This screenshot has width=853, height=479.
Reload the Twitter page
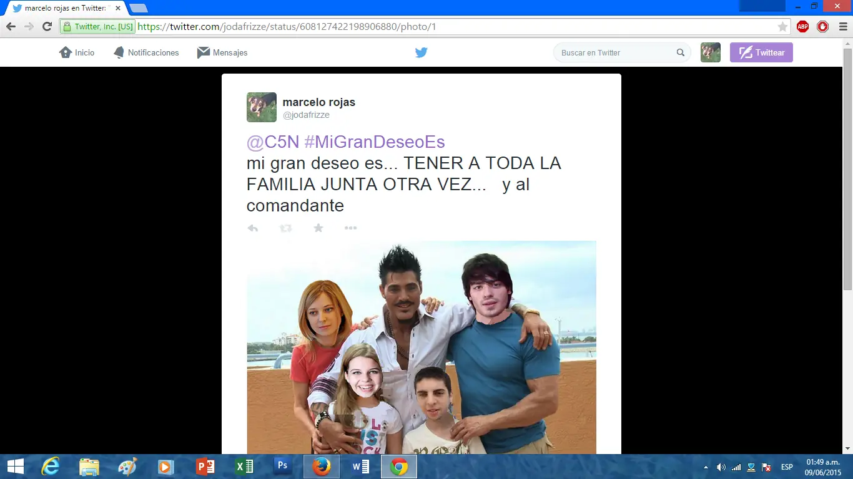(x=47, y=27)
